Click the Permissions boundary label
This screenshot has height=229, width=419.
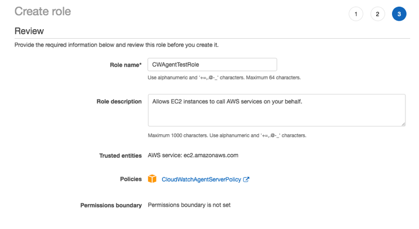[111, 205]
